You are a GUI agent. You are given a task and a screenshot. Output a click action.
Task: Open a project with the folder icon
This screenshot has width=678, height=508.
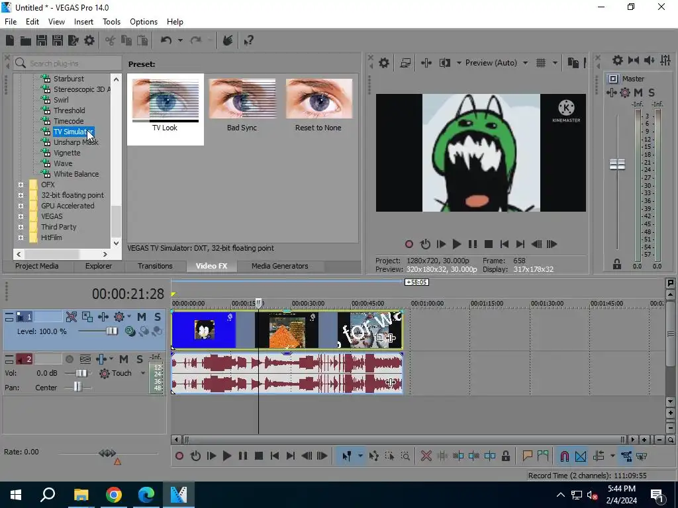[x=26, y=40]
